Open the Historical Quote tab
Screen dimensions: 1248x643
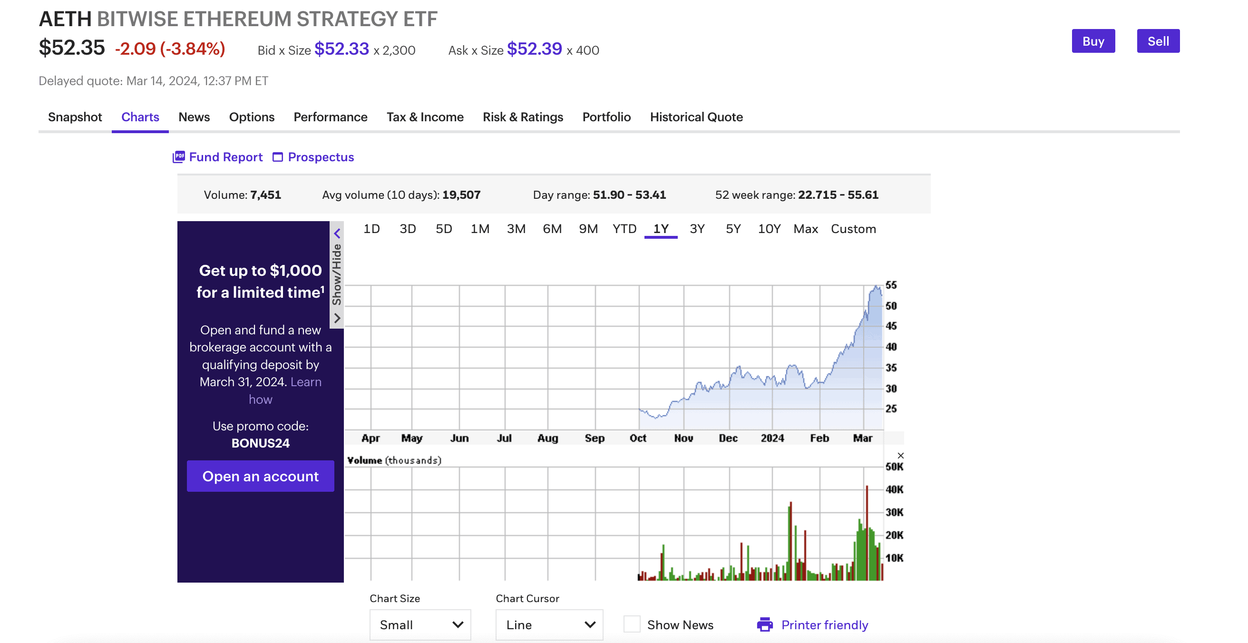coord(696,117)
